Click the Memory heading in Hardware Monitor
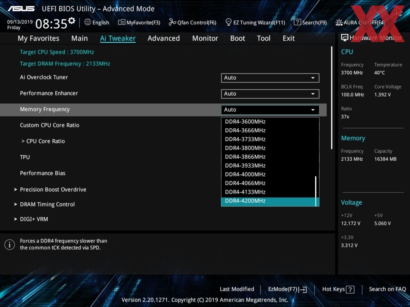This screenshot has width=410, height=307. 353,138
